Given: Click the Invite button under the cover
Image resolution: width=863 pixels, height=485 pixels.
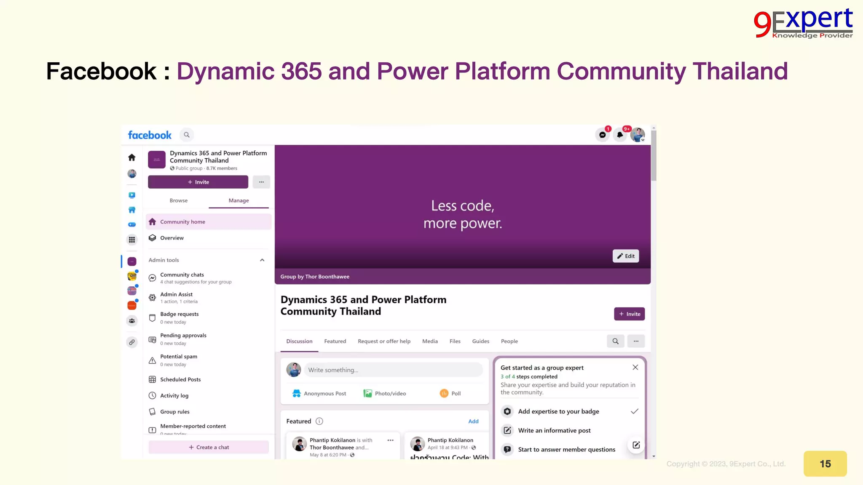Looking at the screenshot, I should 629,314.
